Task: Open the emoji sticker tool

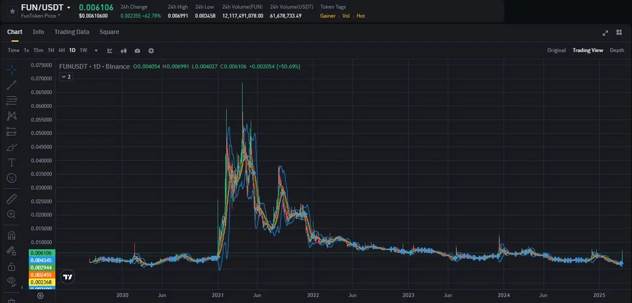Action: (x=12, y=178)
